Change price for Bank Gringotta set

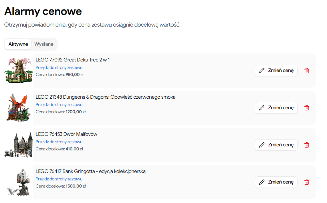(276, 182)
